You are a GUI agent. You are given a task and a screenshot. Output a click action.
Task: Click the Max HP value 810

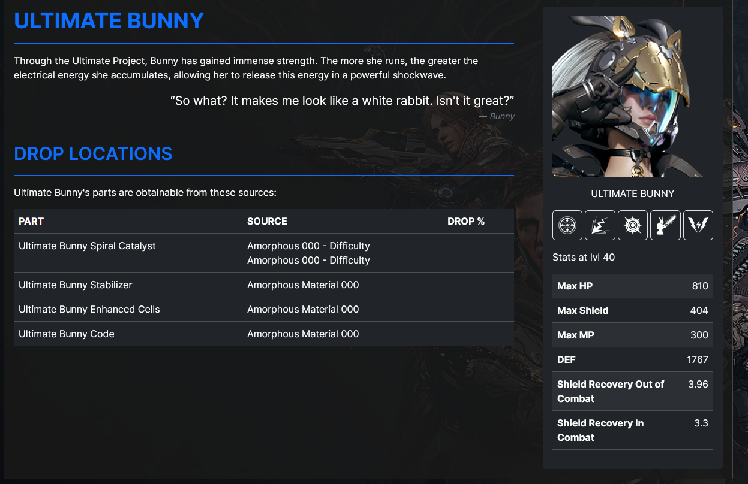pos(700,286)
